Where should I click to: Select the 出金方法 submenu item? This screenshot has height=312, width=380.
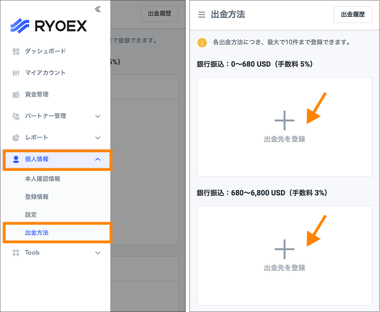pos(37,233)
